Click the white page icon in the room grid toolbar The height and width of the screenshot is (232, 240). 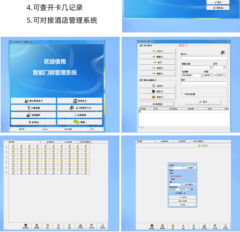pos(102,226)
